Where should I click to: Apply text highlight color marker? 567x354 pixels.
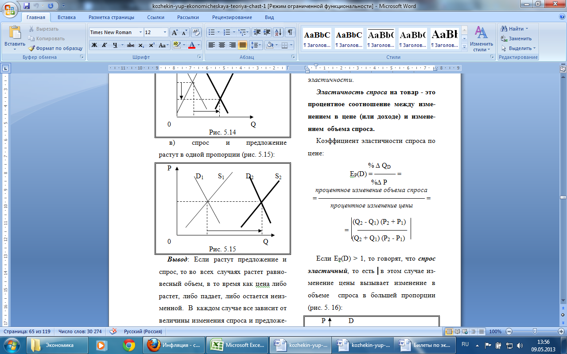point(176,45)
